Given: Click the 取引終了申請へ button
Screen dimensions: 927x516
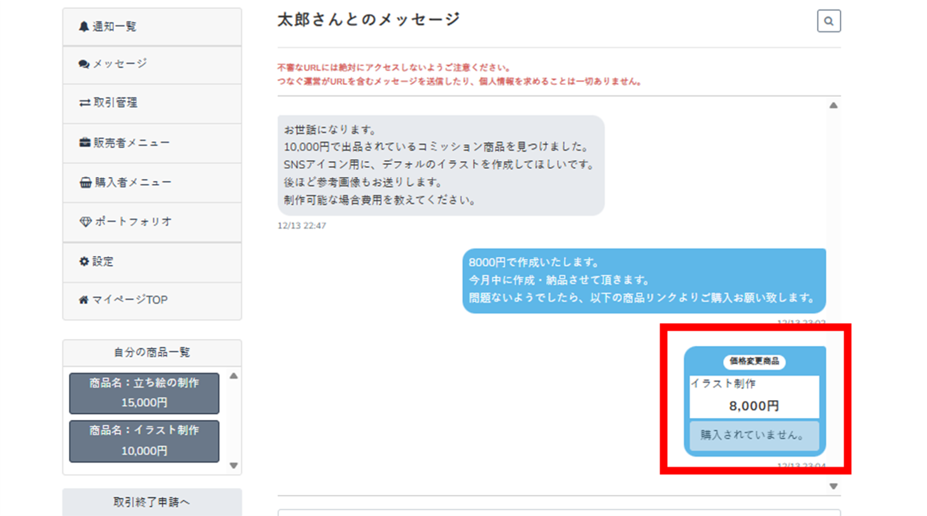Looking at the screenshot, I should click(x=152, y=503).
